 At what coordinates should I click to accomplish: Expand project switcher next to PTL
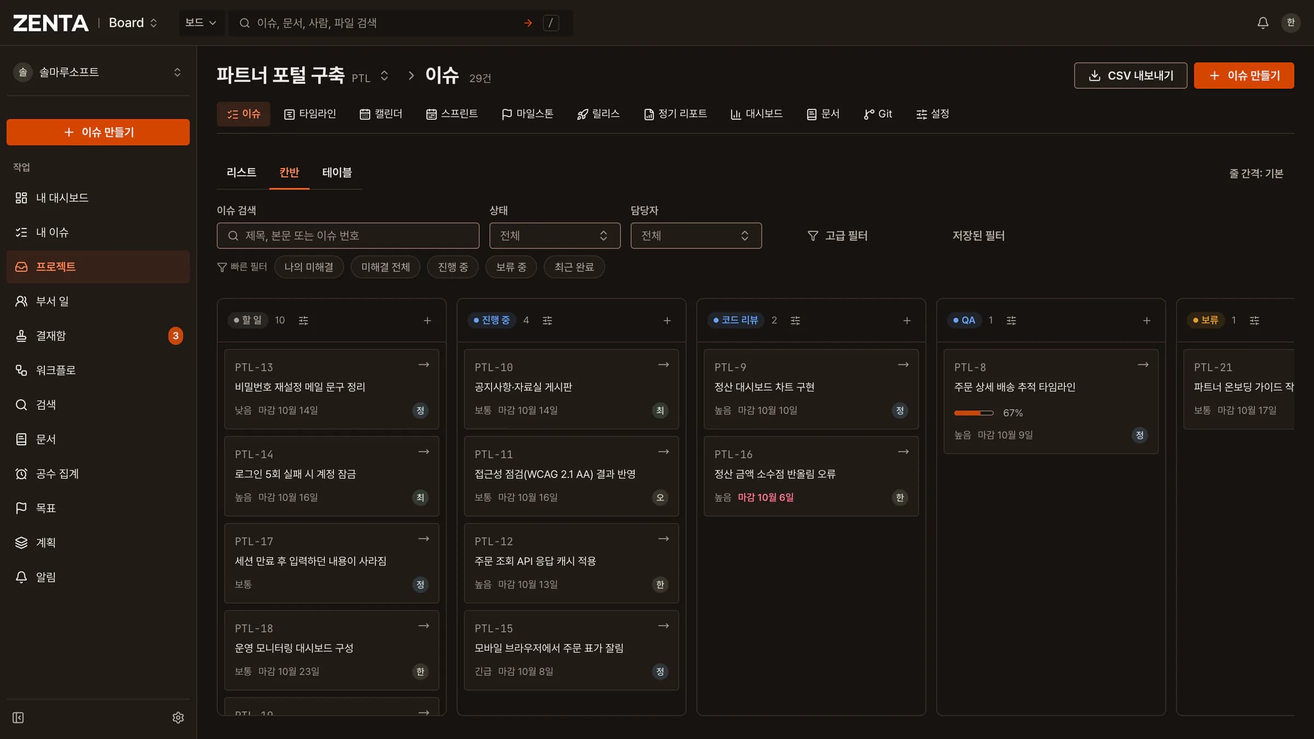pyautogui.click(x=384, y=76)
